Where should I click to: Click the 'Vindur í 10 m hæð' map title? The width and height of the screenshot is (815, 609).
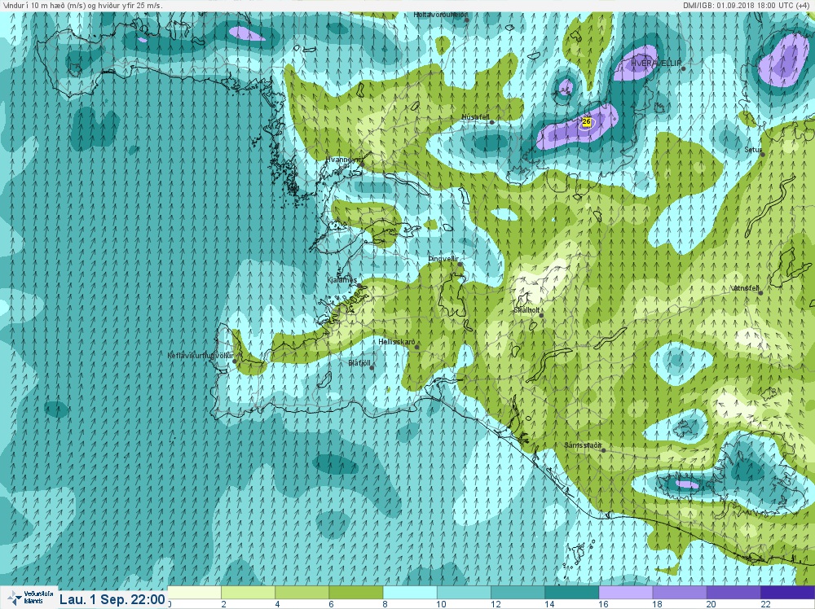83,6
